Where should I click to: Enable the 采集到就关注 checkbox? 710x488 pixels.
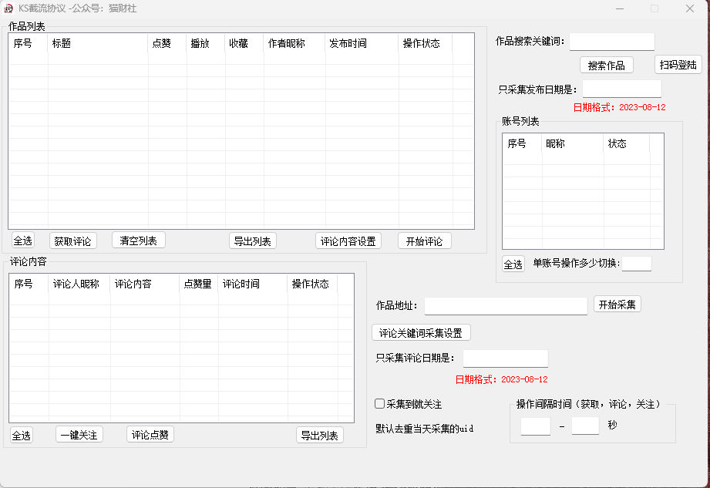[379, 404]
